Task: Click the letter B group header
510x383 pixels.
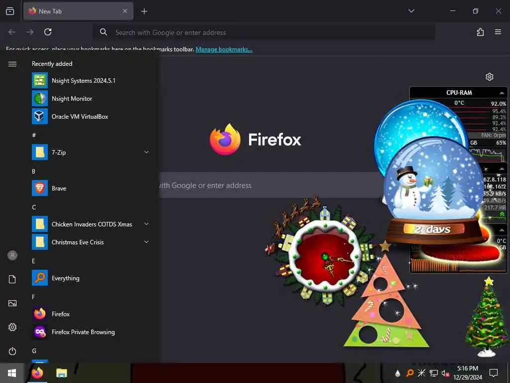Action: click(33, 172)
